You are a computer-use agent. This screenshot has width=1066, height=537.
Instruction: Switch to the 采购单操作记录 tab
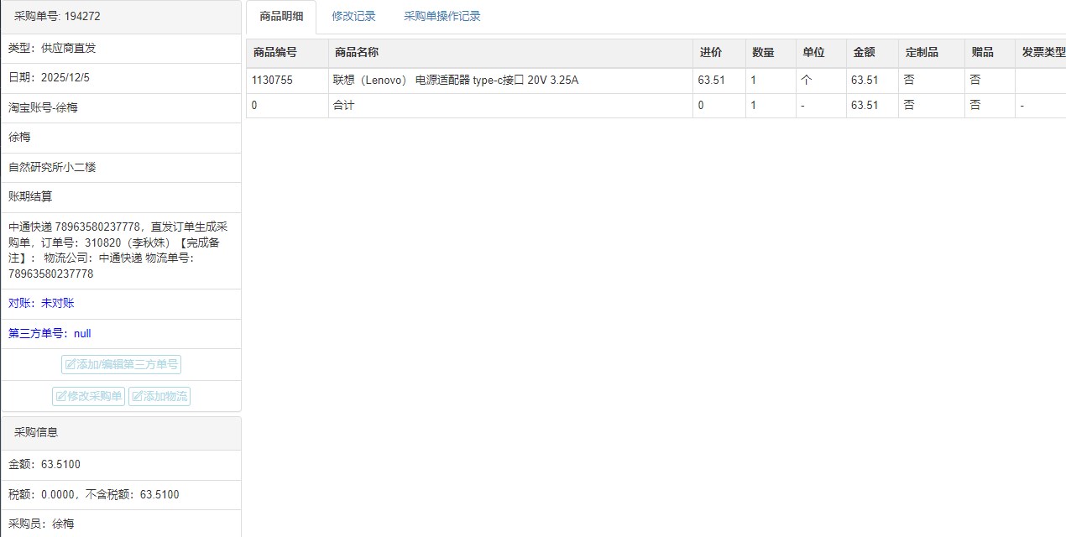coord(442,16)
